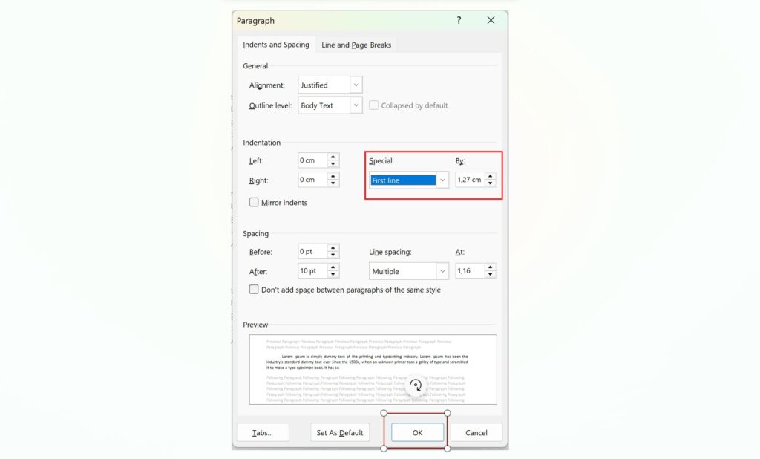Image resolution: width=760 pixels, height=459 pixels.
Task: Decrease Right indent with down arrow
Action: tap(333, 183)
